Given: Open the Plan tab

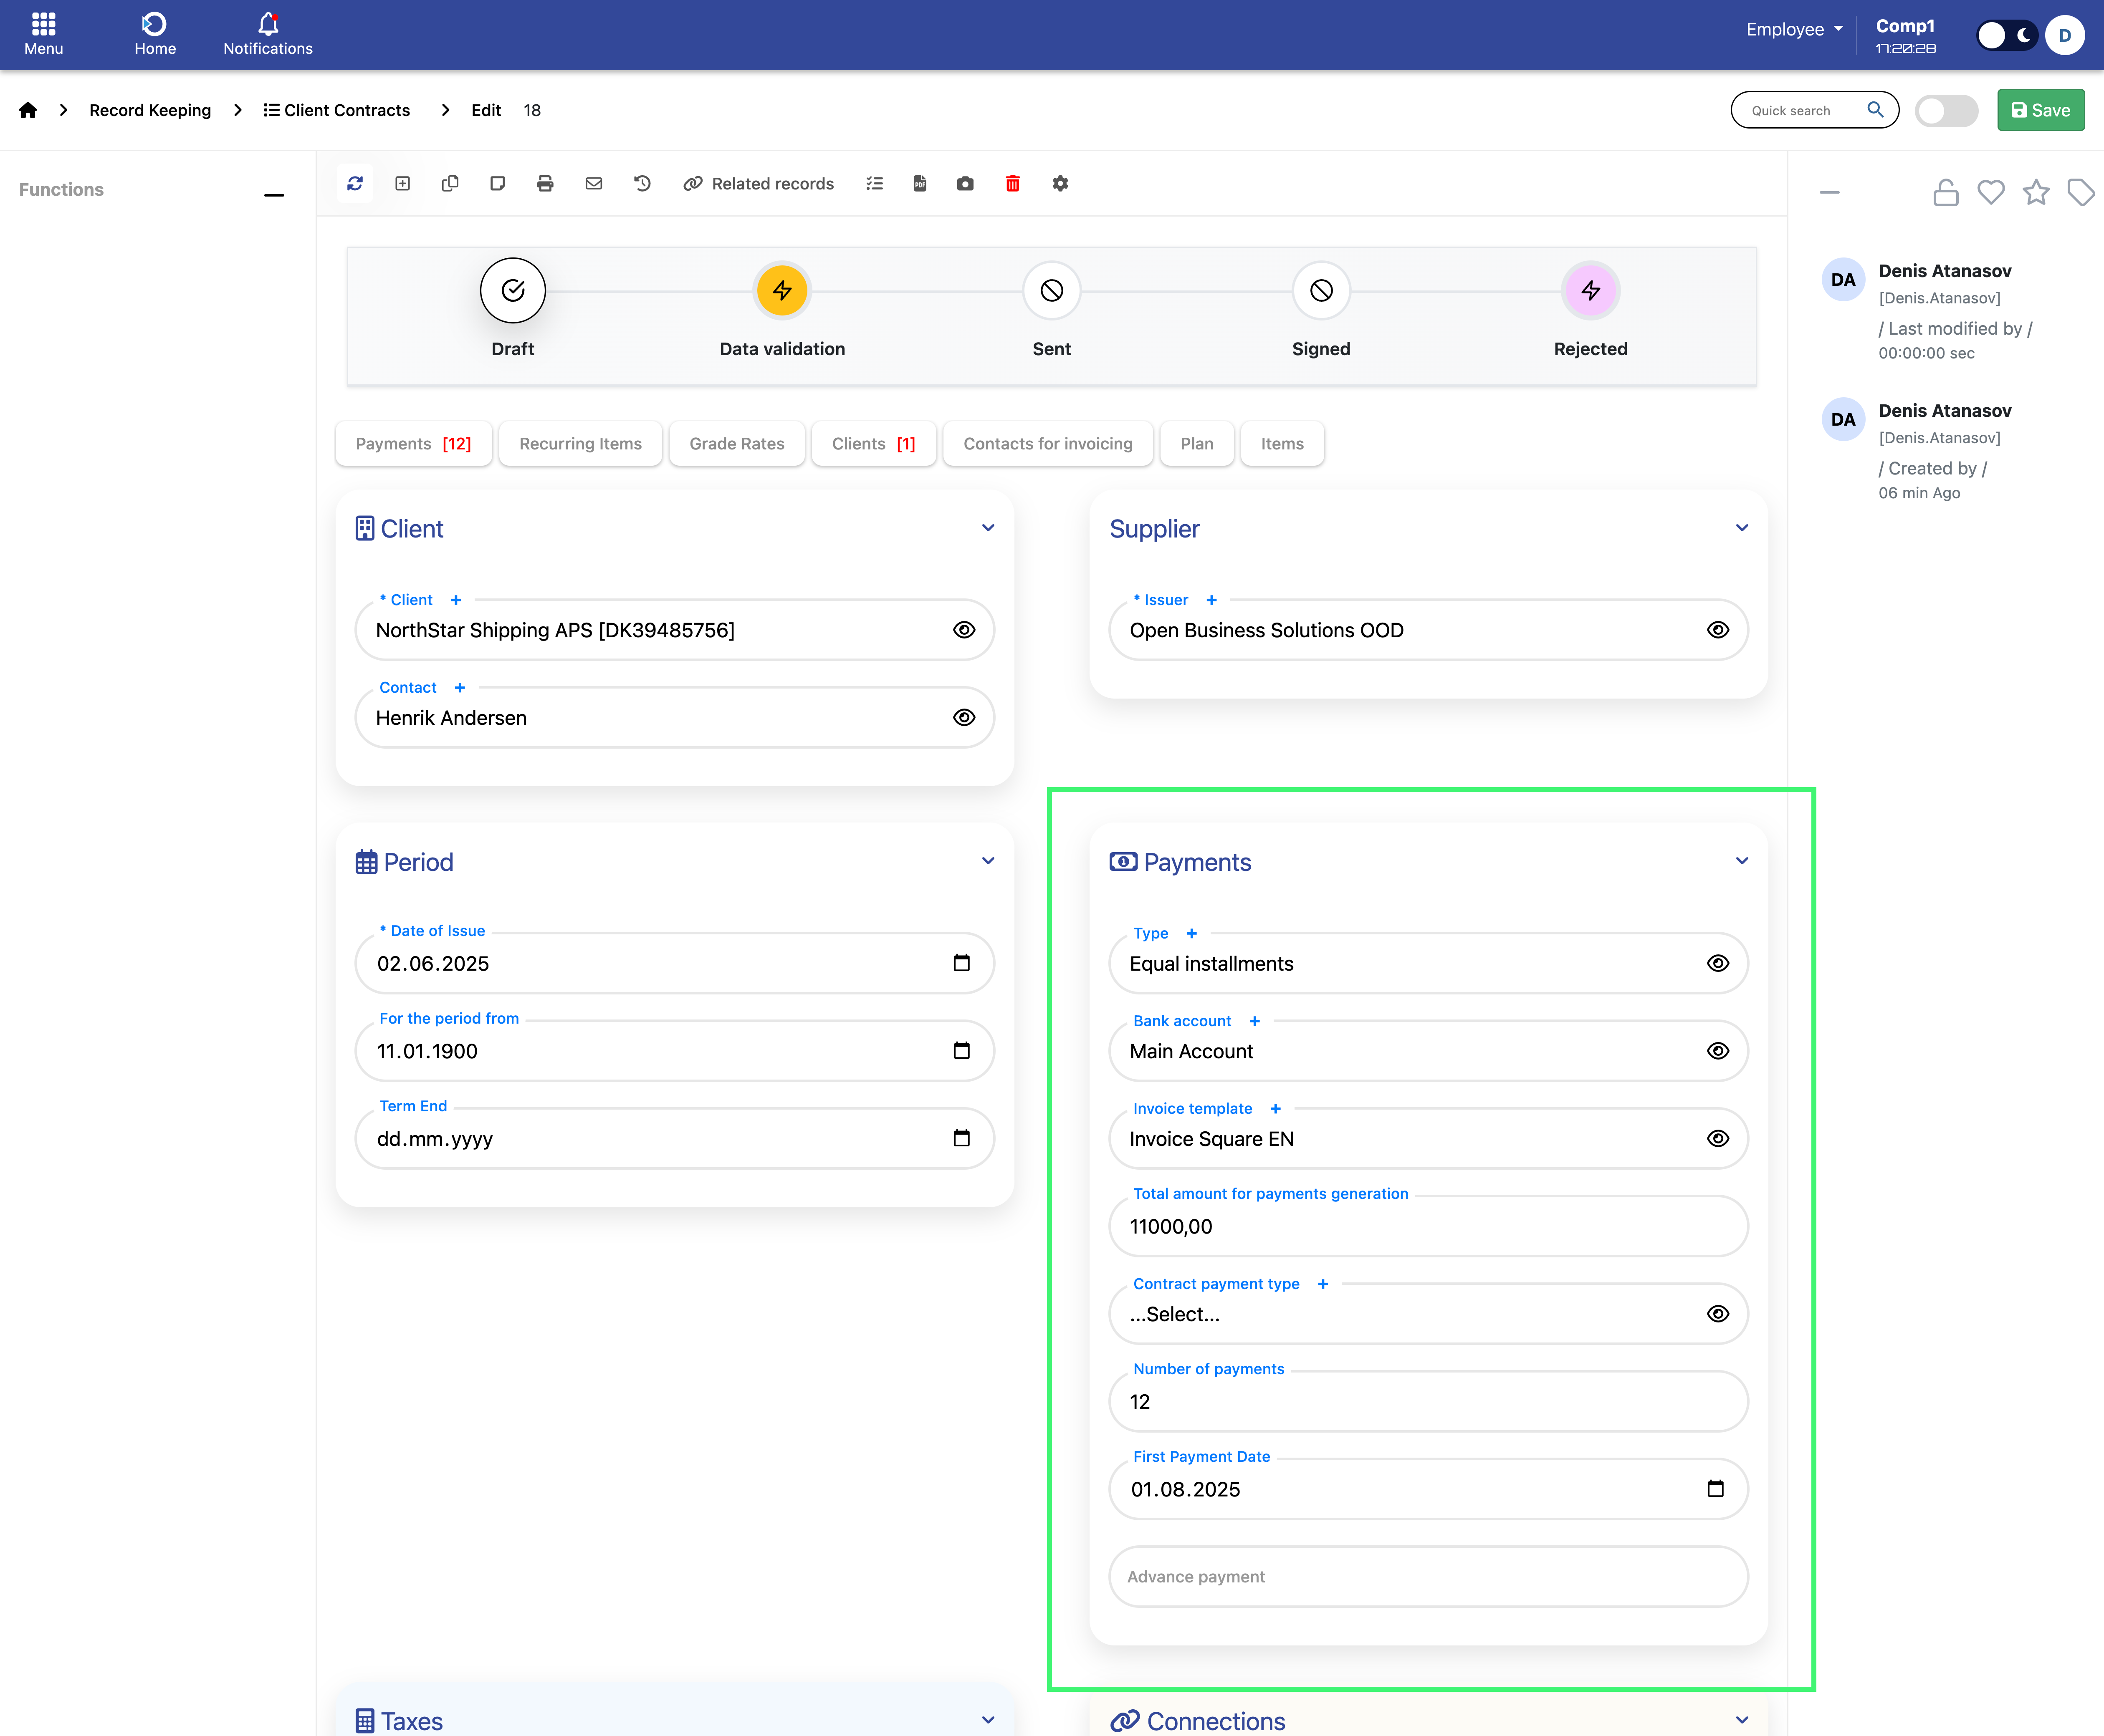Looking at the screenshot, I should 1196,444.
